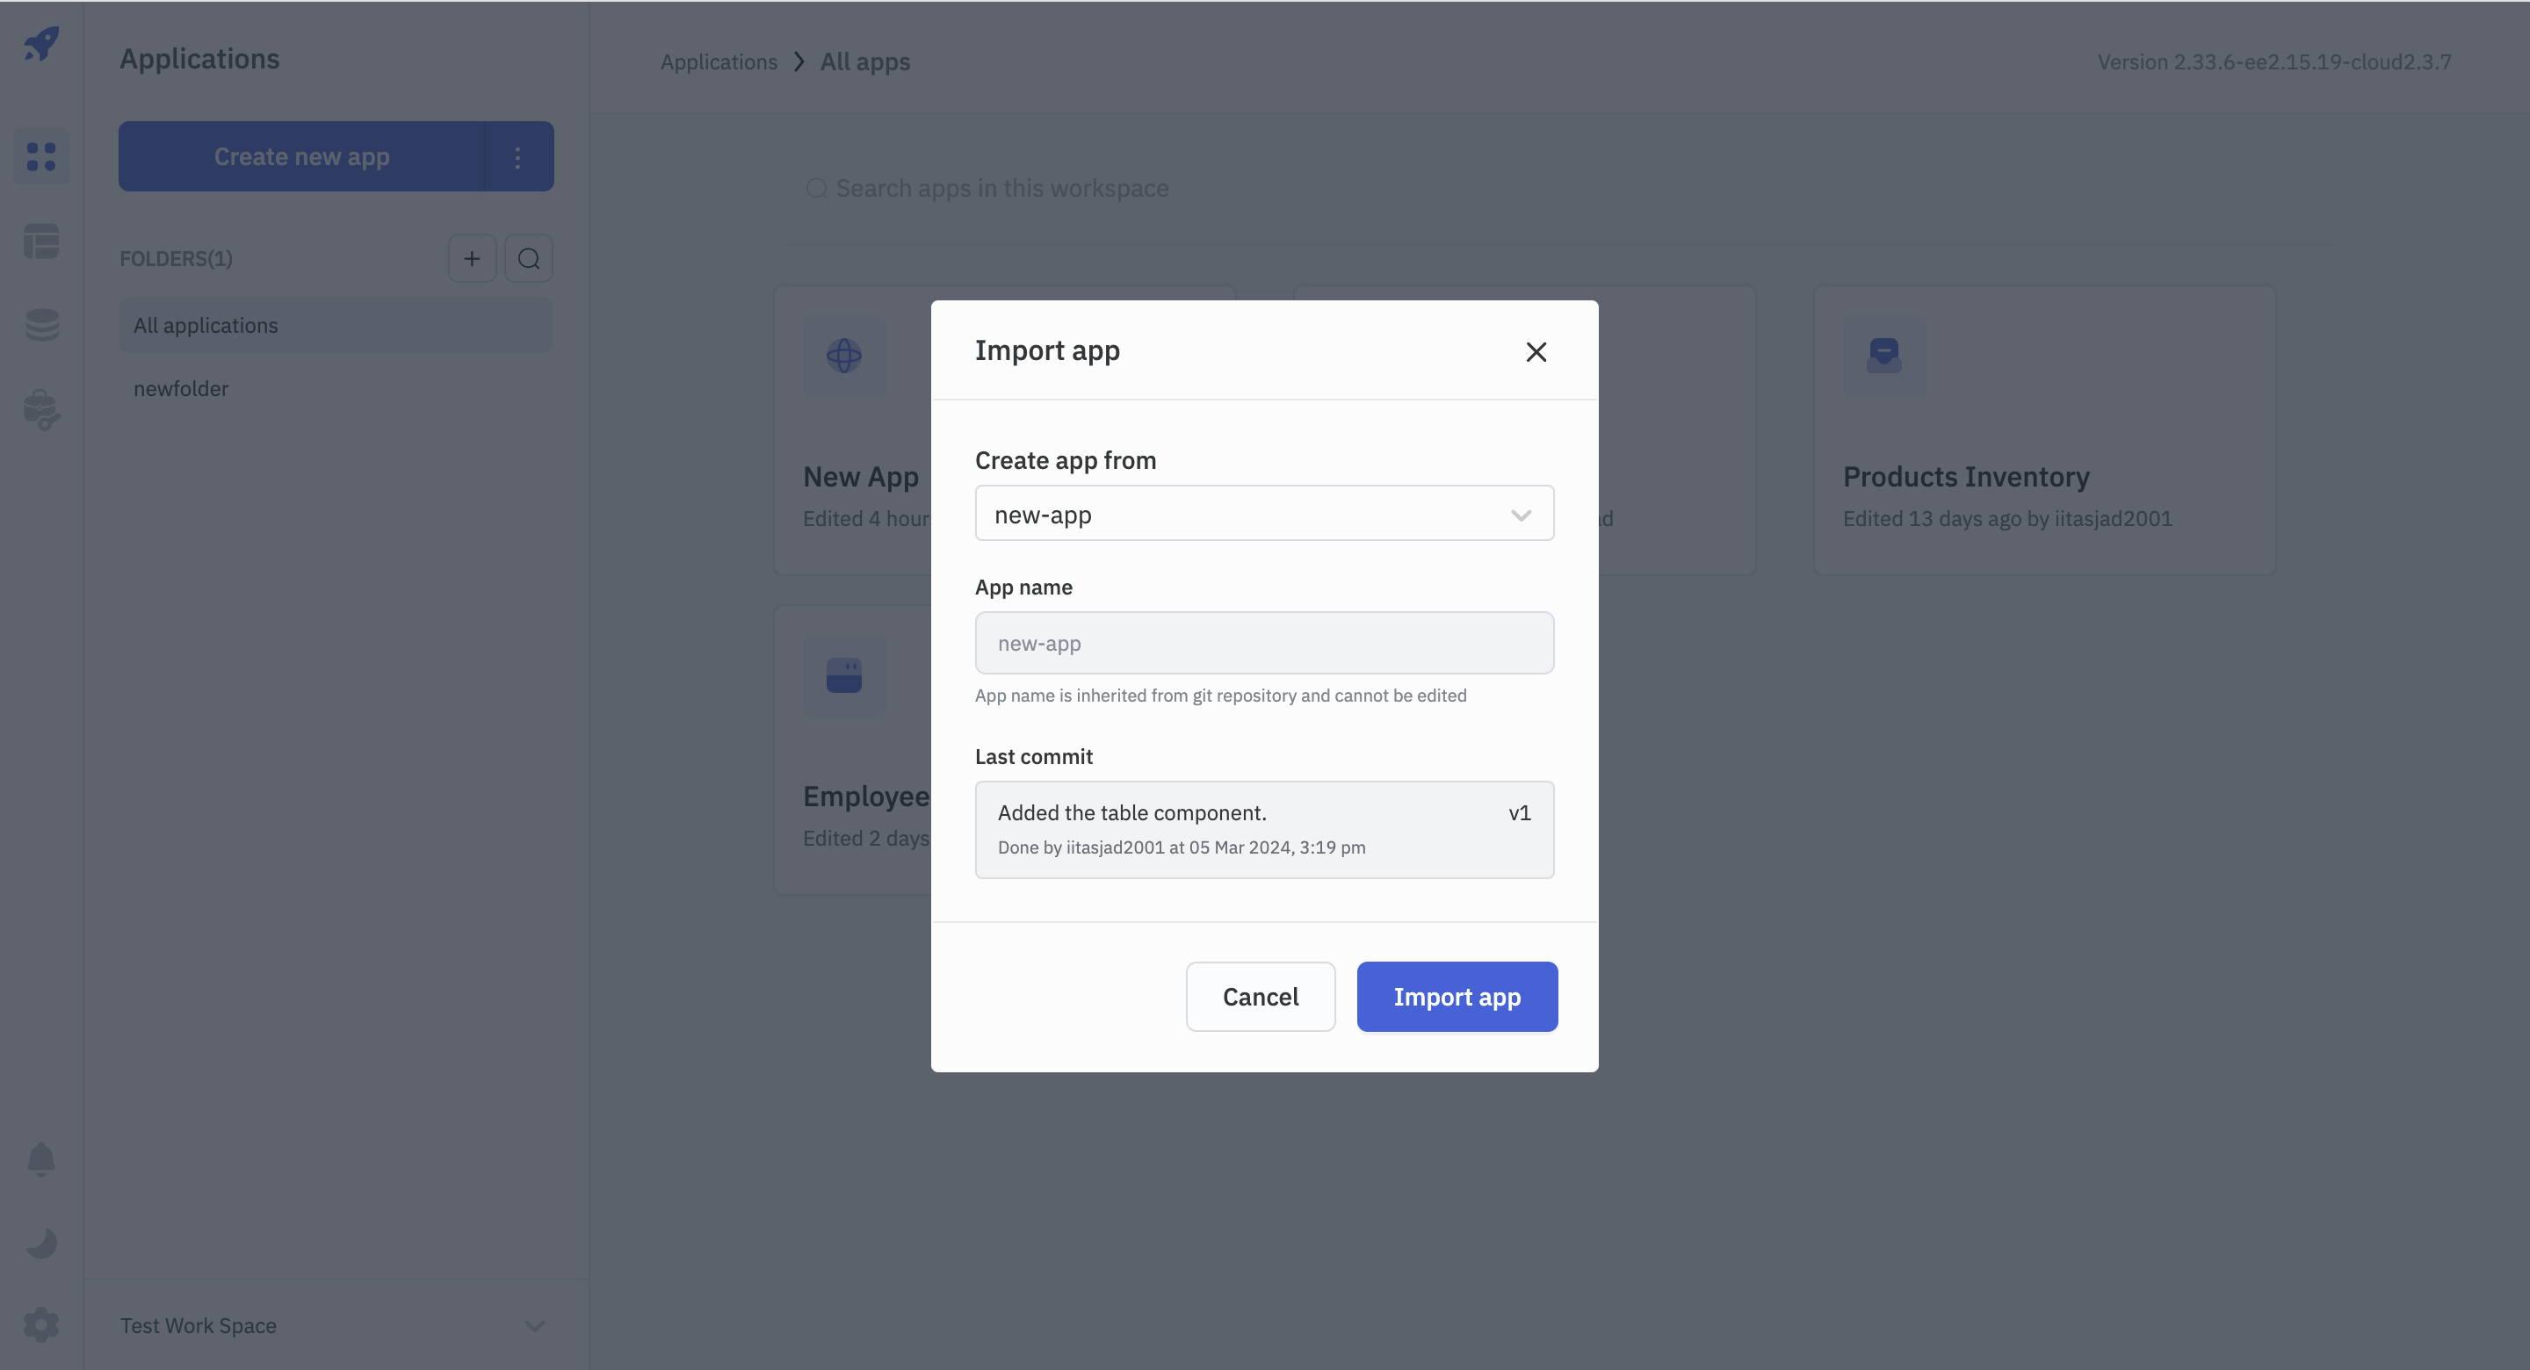Viewport: 2530px width, 1370px height.
Task: Click the FOLDERS(1) heading
Action: pyautogui.click(x=176, y=259)
